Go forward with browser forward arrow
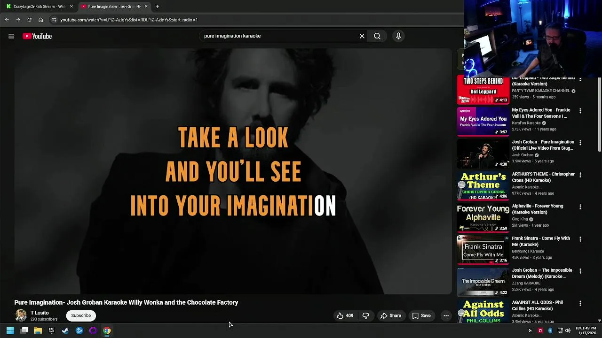This screenshot has height=338, width=602. (18, 20)
